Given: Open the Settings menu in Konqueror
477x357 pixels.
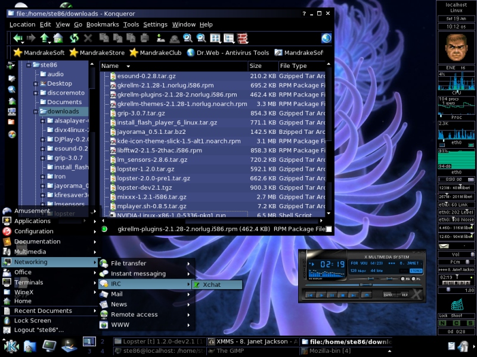Looking at the screenshot, I should pos(155,24).
